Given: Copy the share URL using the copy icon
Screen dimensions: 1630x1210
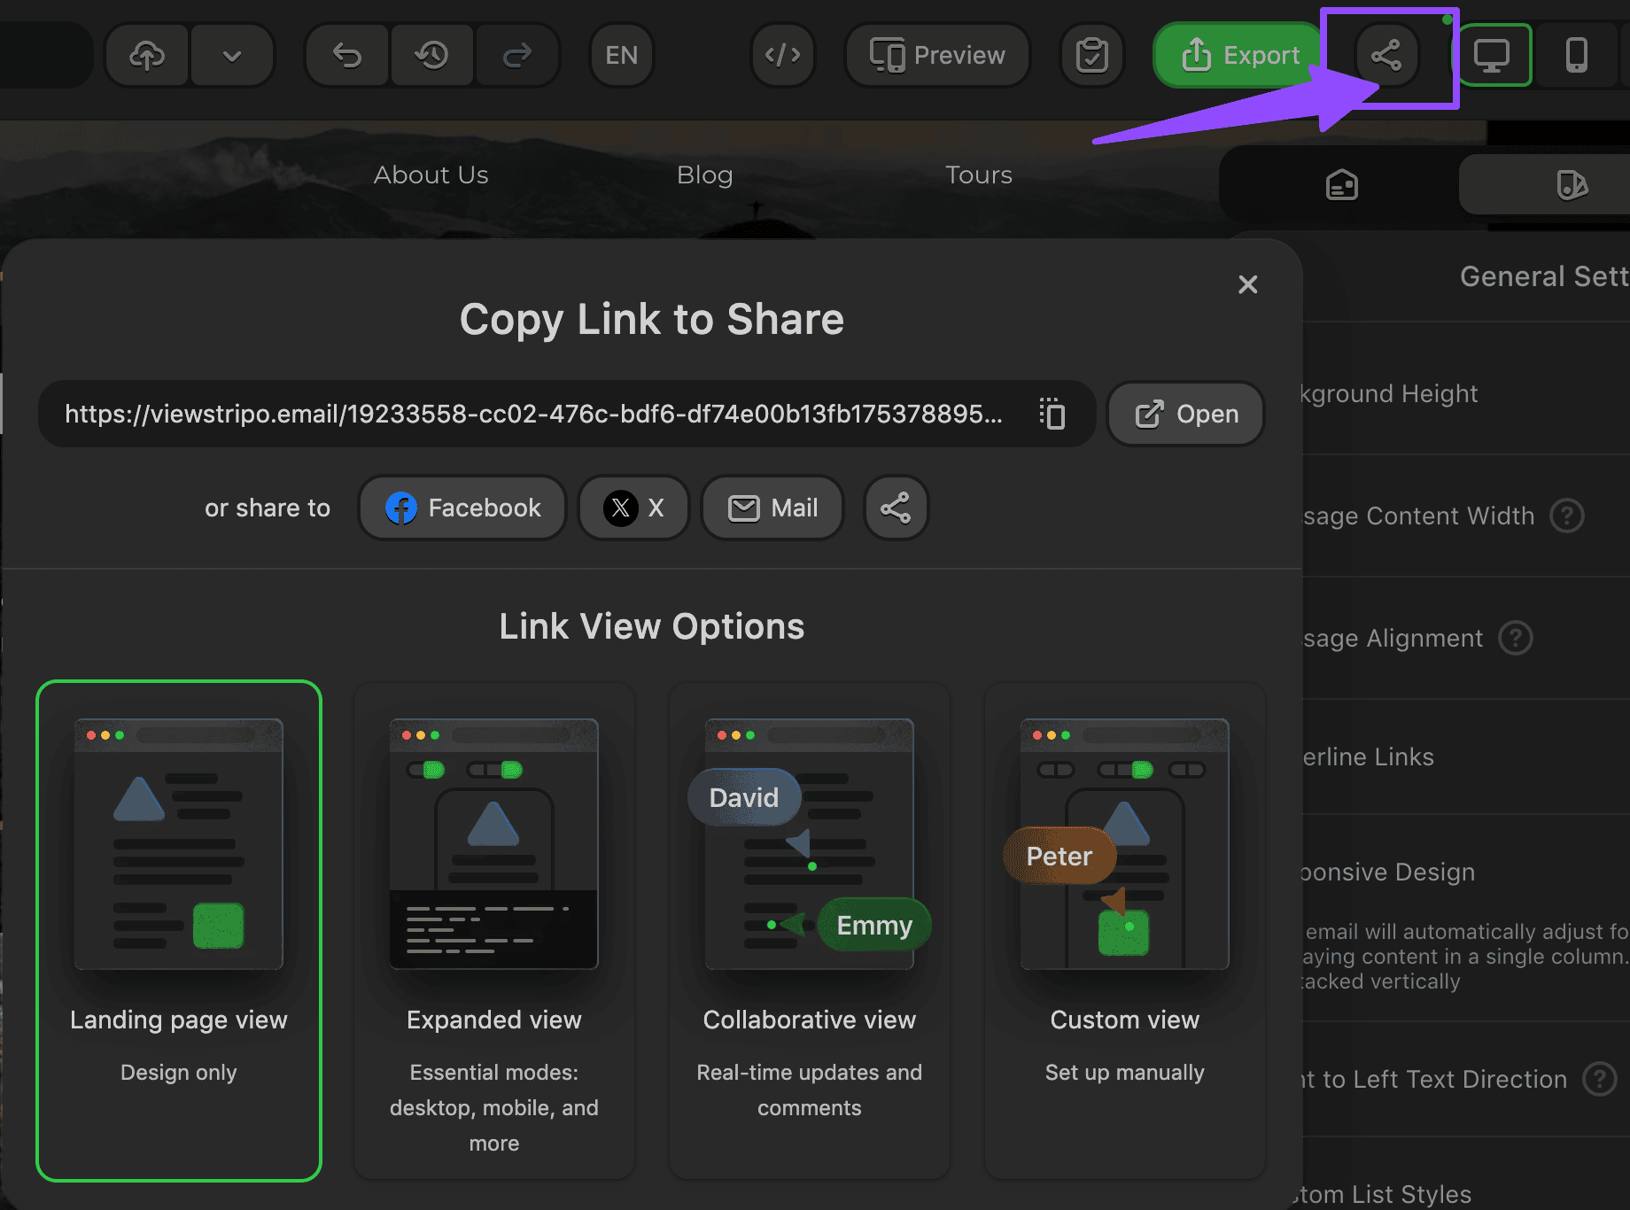Looking at the screenshot, I should (1052, 414).
